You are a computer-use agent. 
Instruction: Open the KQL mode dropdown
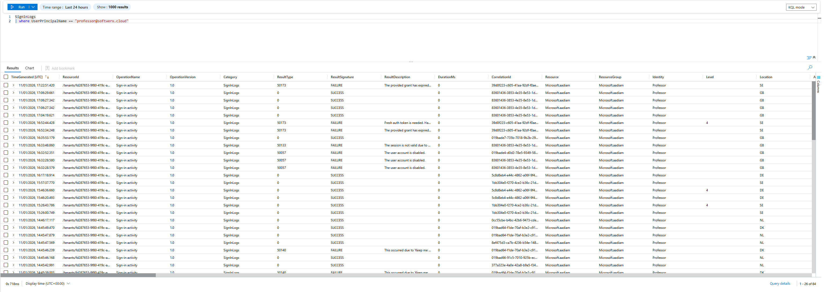pyautogui.click(x=801, y=7)
